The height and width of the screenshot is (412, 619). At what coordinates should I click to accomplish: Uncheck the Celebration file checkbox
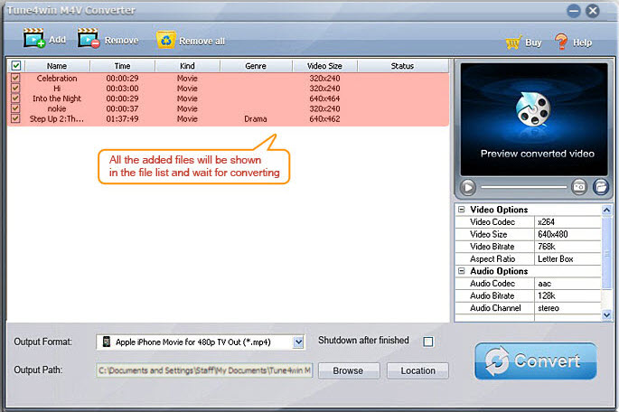(15, 78)
